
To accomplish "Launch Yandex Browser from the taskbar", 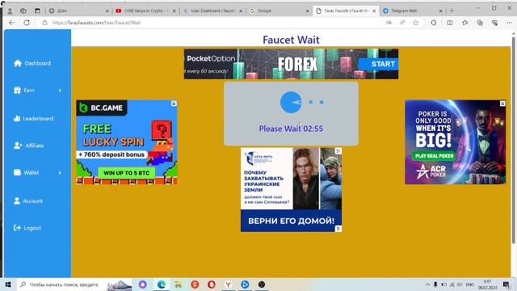I will click(x=228, y=285).
